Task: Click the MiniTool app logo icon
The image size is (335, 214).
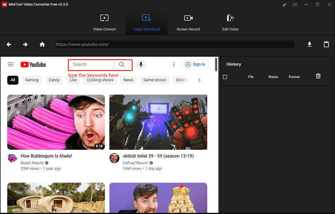Action: point(4,4)
